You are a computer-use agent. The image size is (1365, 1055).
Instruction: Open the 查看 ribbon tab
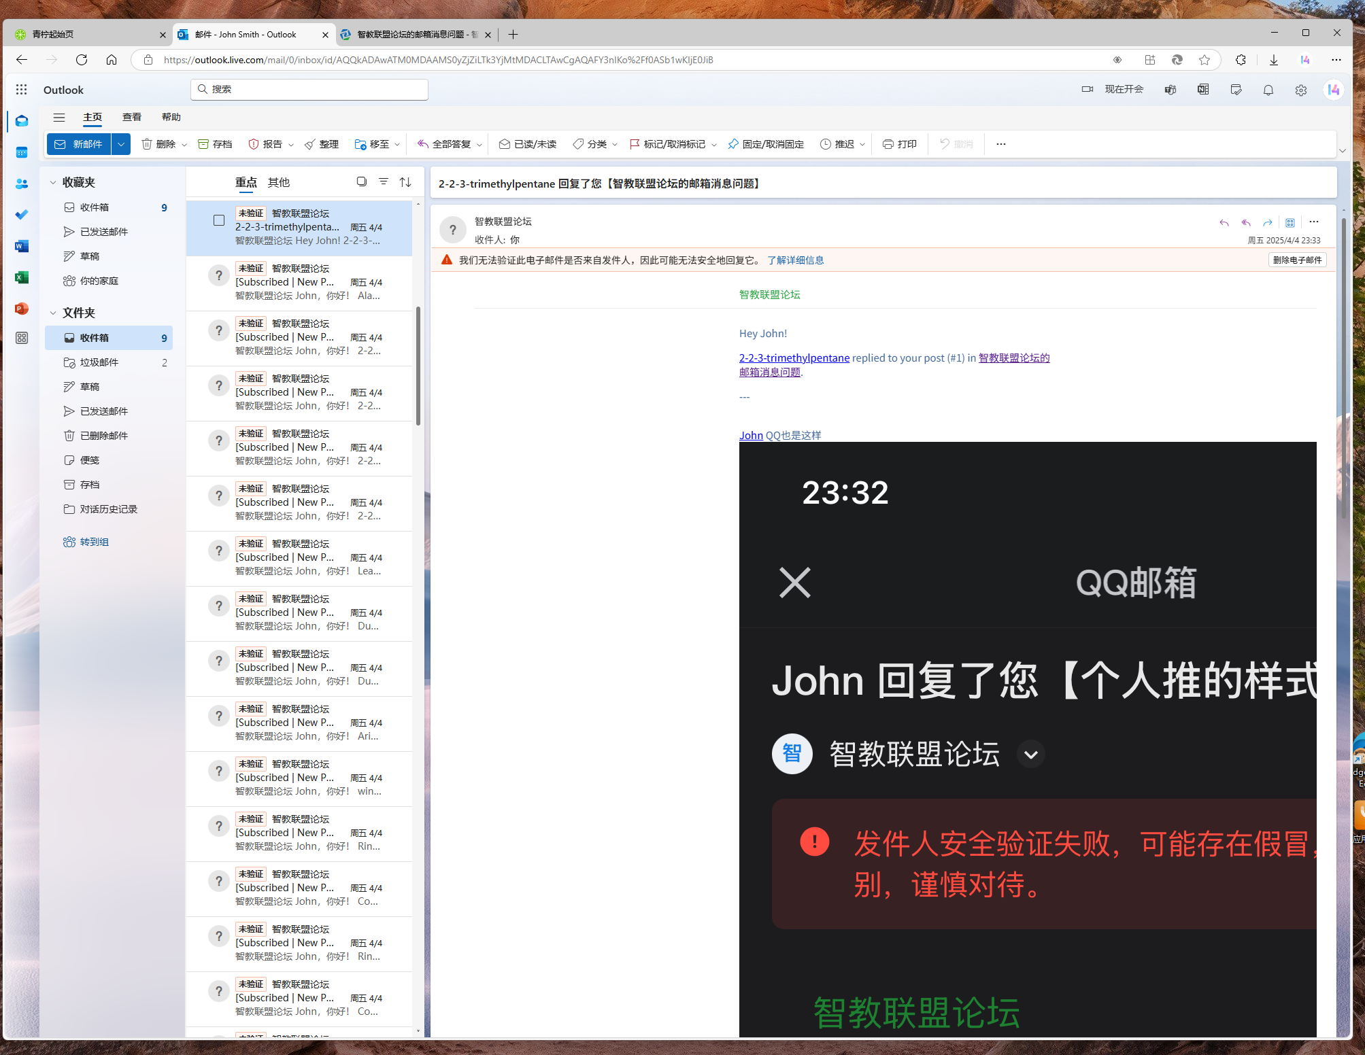[x=131, y=117]
